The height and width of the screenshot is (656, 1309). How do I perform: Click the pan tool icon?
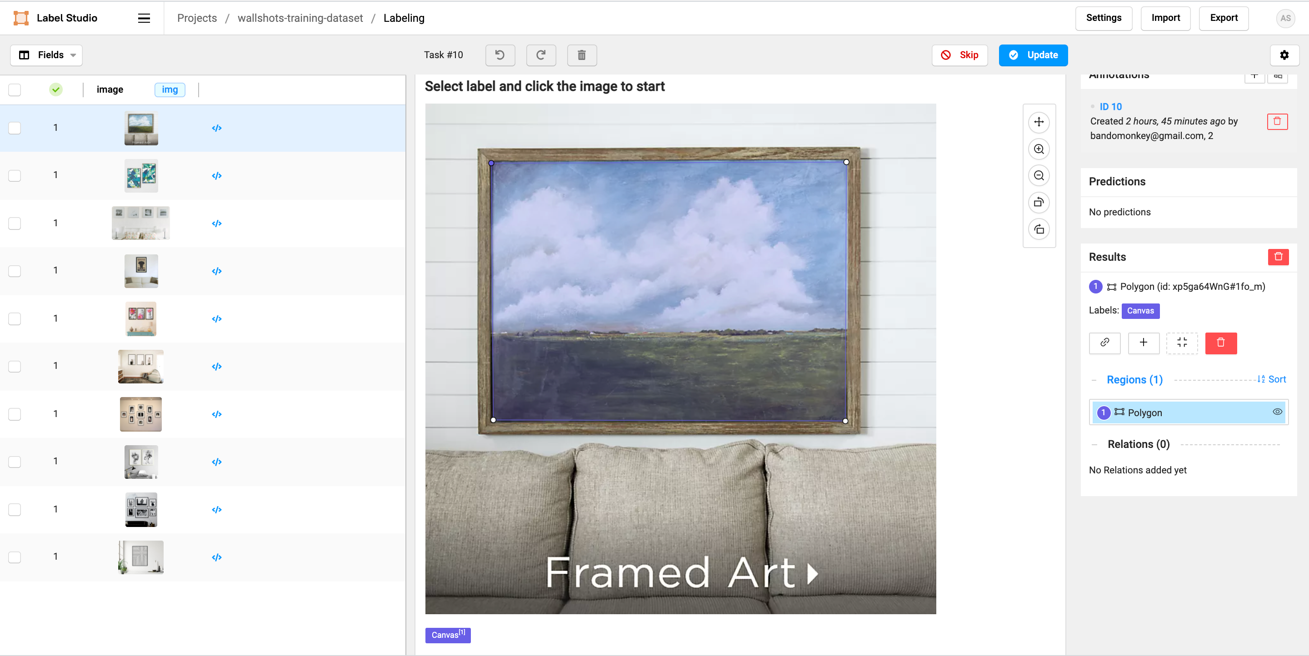1039,122
